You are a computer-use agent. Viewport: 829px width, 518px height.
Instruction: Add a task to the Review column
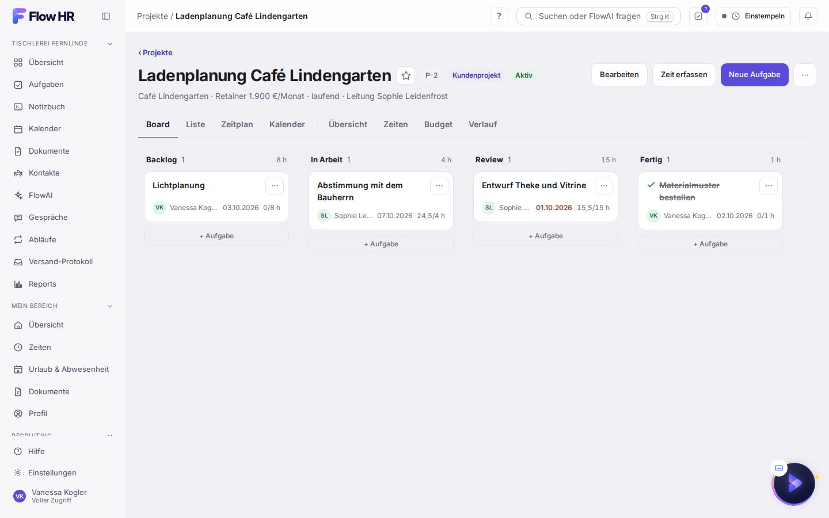pos(546,236)
